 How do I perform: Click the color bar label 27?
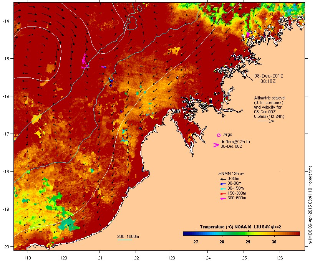[196, 242]
